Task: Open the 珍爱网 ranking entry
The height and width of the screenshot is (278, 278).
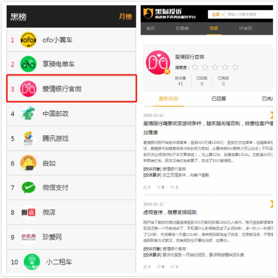Action: [x=71, y=237]
